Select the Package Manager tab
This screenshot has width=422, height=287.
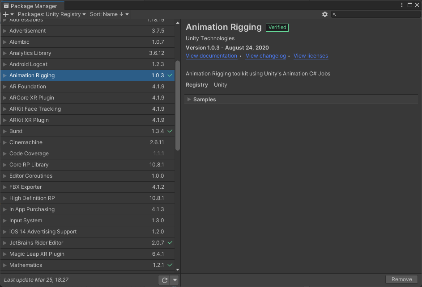[x=32, y=6]
